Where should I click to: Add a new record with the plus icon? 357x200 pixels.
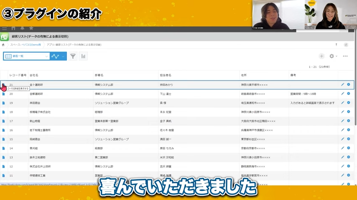(x=321, y=56)
